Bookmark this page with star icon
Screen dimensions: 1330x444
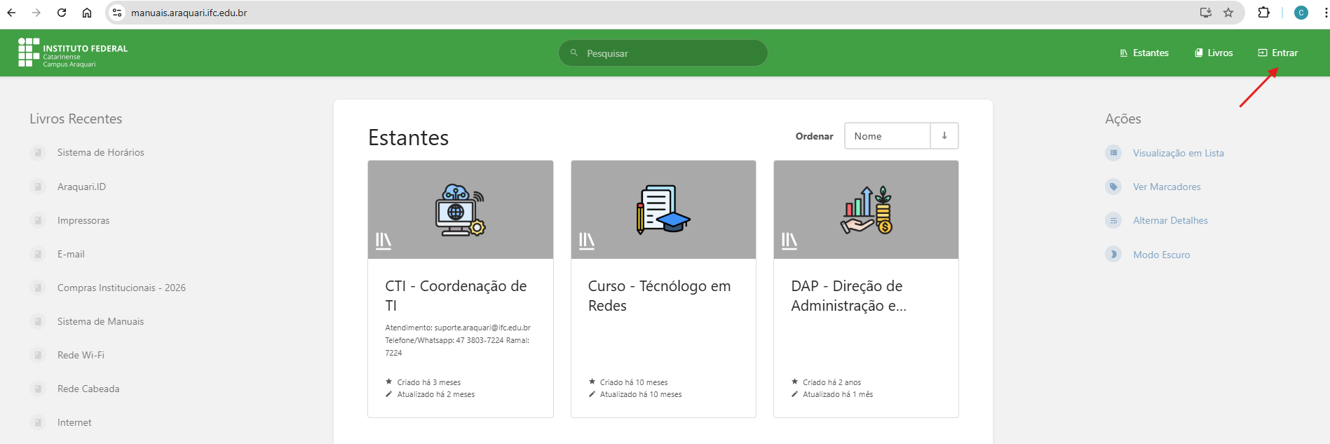tap(1228, 13)
